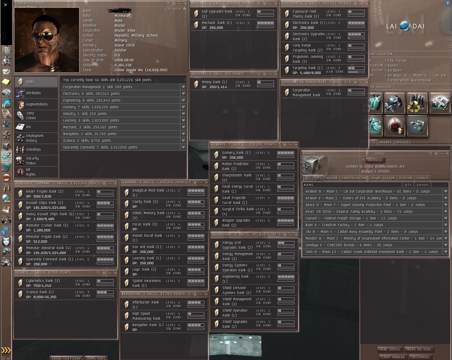
Task: Pin the Mechanic skills window
Action: (x=264, y=3)
